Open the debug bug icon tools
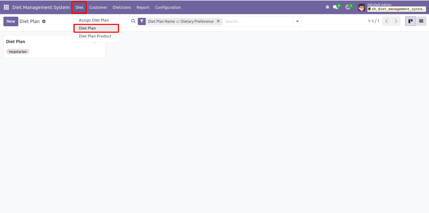Image resolution: width=429 pixels, height=213 pixels. click(x=327, y=7)
